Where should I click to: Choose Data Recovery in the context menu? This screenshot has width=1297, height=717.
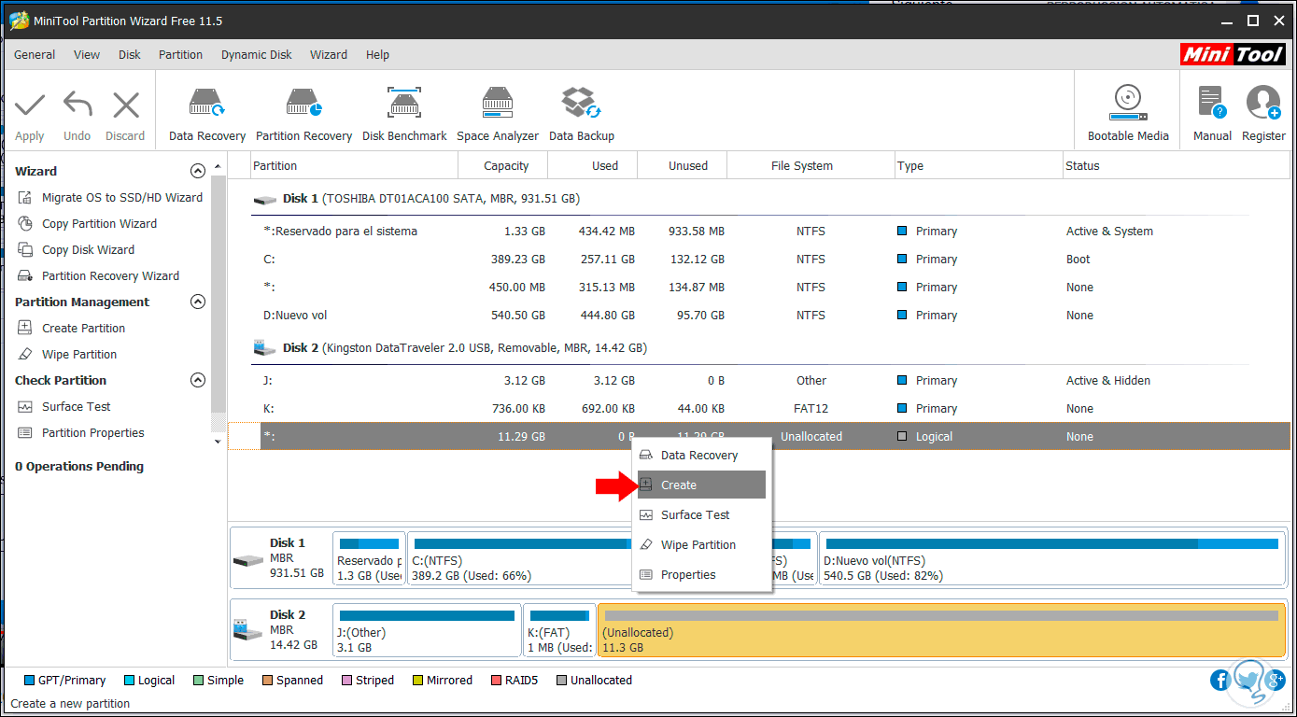[x=699, y=456]
